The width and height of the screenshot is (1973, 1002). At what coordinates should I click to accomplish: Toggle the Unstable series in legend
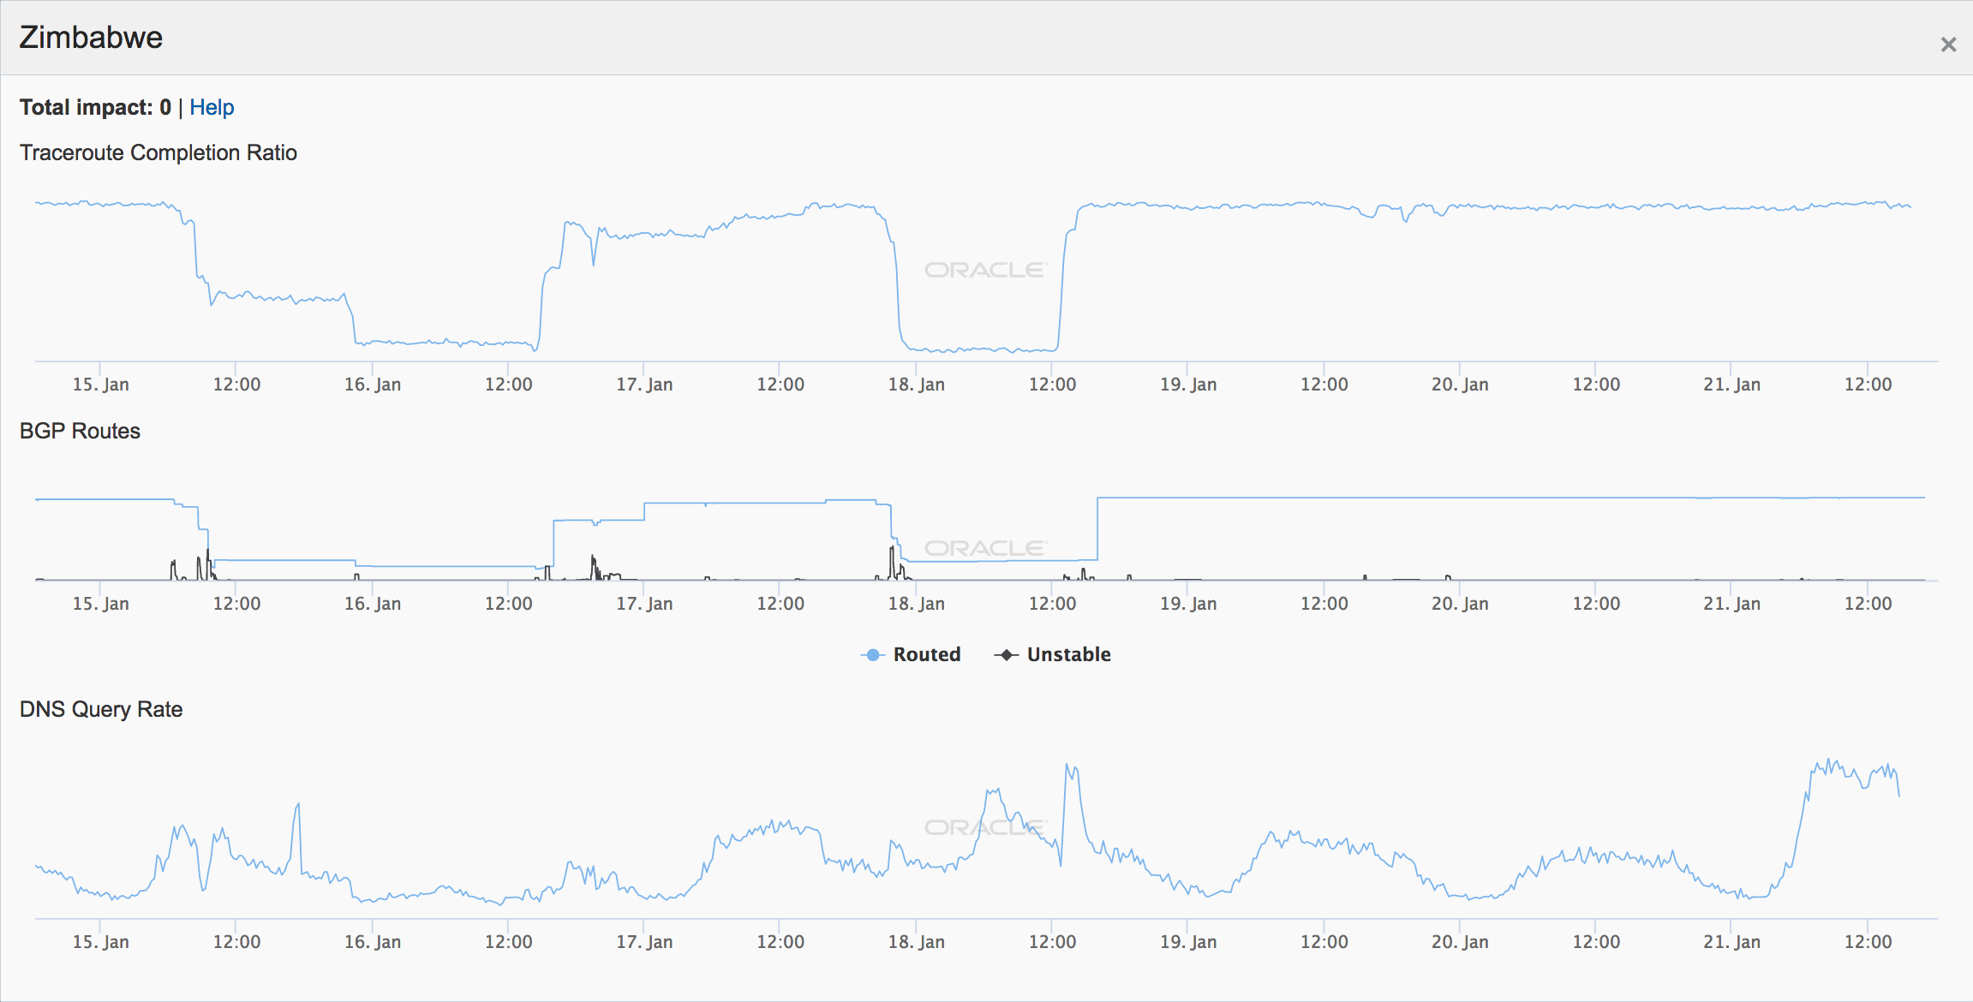pyautogui.click(x=1068, y=654)
